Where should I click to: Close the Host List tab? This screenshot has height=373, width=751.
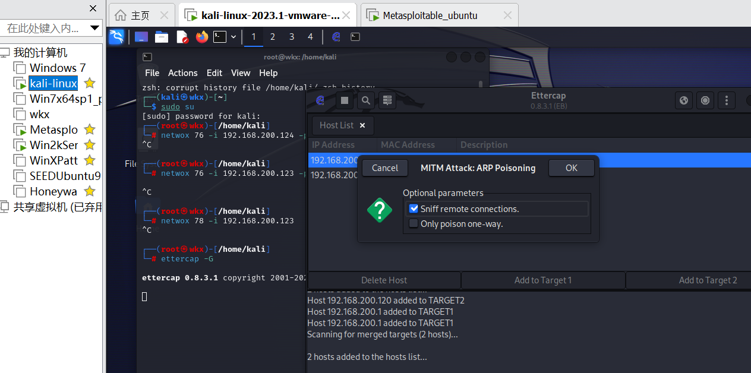(362, 125)
